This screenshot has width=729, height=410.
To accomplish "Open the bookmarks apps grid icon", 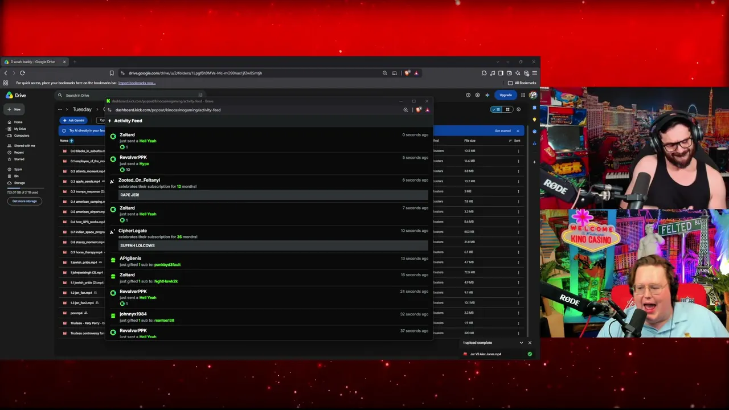I will coord(6,83).
